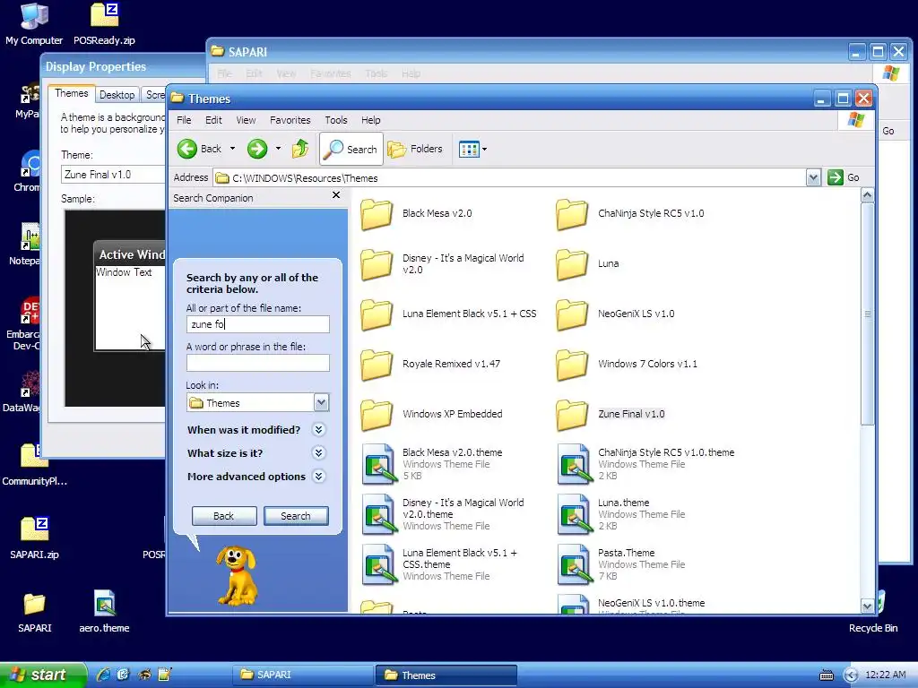The image size is (918, 688).
Task: Click the word or phrase field
Action: [x=257, y=363]
